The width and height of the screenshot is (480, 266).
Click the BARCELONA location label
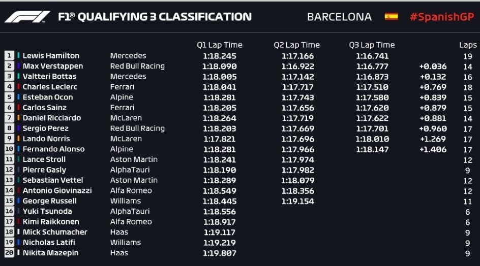(x=339, y=17)
